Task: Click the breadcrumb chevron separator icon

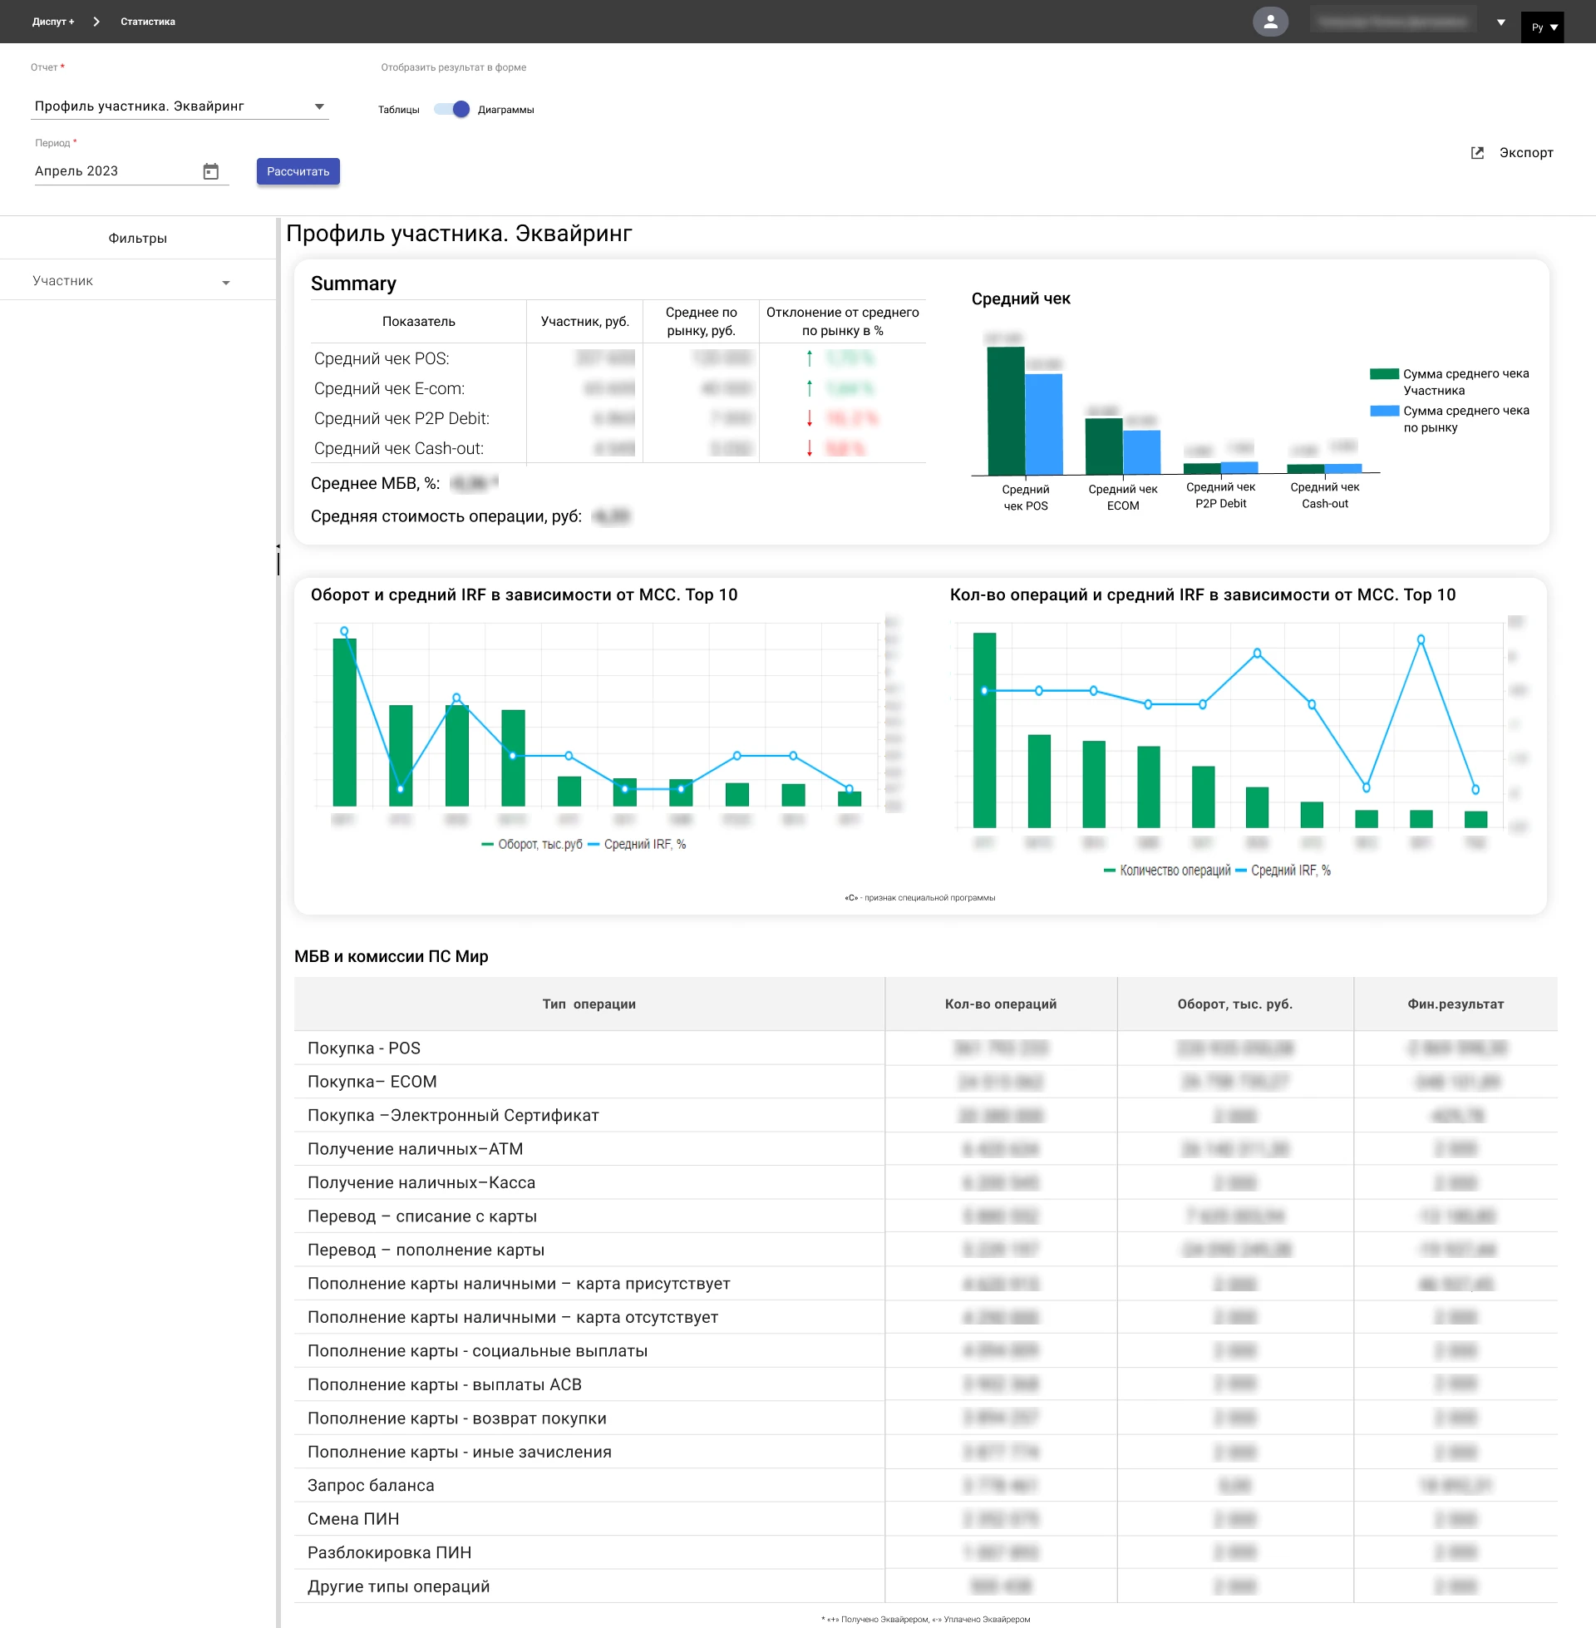Action: coord(96,22)
